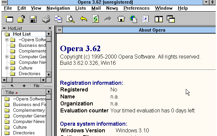Reload the page with green arrows icon

click(x=96, y=19)
